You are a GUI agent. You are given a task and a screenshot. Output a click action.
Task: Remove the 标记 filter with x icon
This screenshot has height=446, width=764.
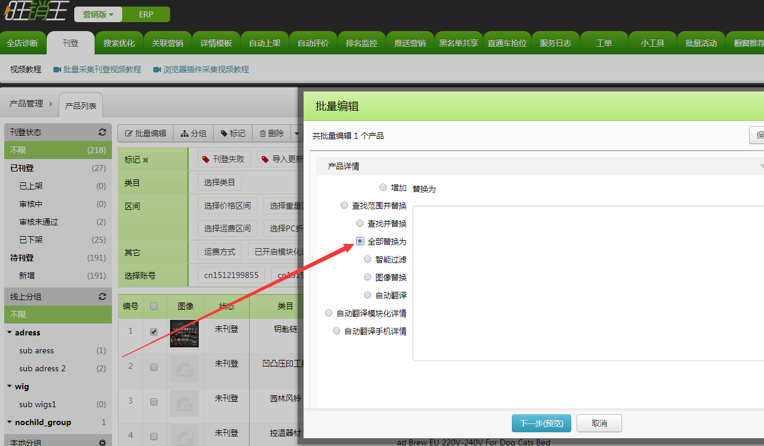pyautogui.click(x=145, y=160)
